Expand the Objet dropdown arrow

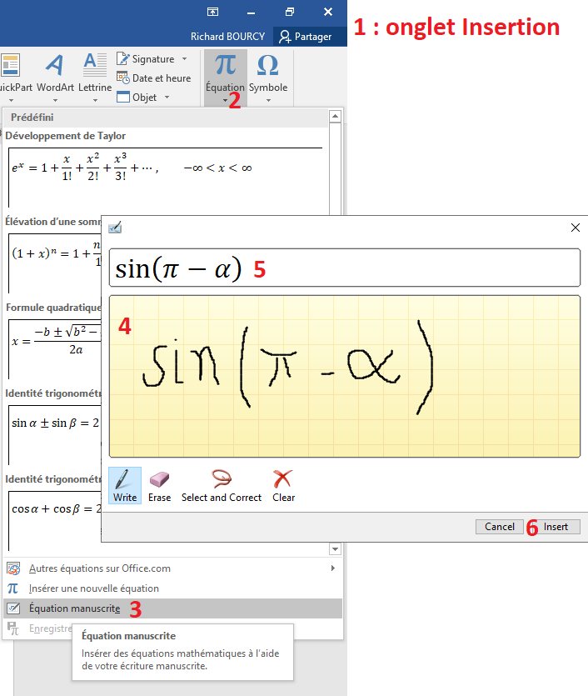[167, 98]
